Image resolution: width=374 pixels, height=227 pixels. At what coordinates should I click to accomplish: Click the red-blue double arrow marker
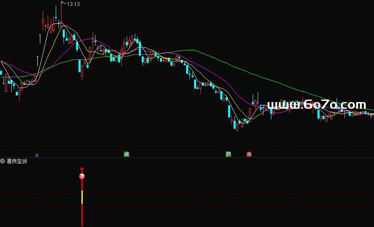[x=37, y=155]
